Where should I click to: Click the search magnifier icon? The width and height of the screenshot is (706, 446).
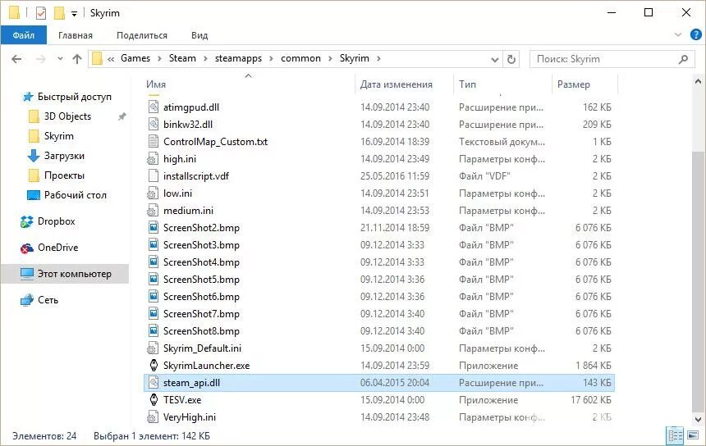click(x=683, y=59)
